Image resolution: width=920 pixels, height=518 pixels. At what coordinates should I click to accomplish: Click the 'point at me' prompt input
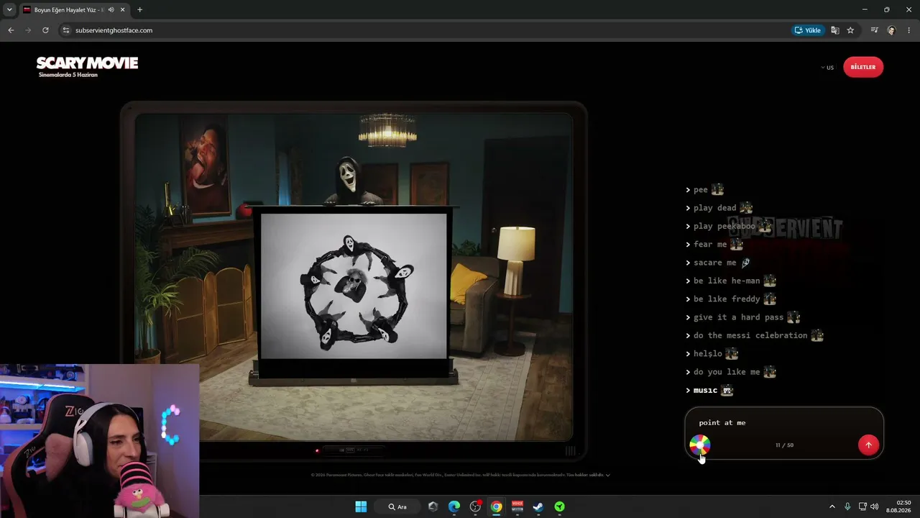783,423
